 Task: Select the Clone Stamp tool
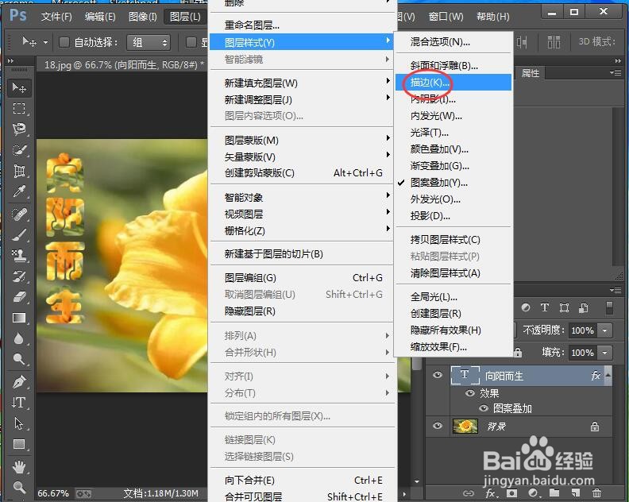[19, 255]
